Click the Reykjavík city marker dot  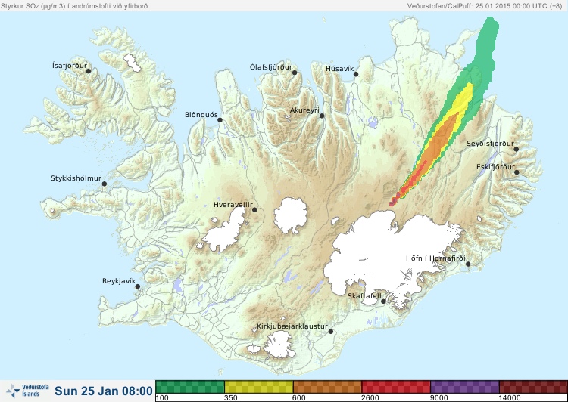(138, 286)
